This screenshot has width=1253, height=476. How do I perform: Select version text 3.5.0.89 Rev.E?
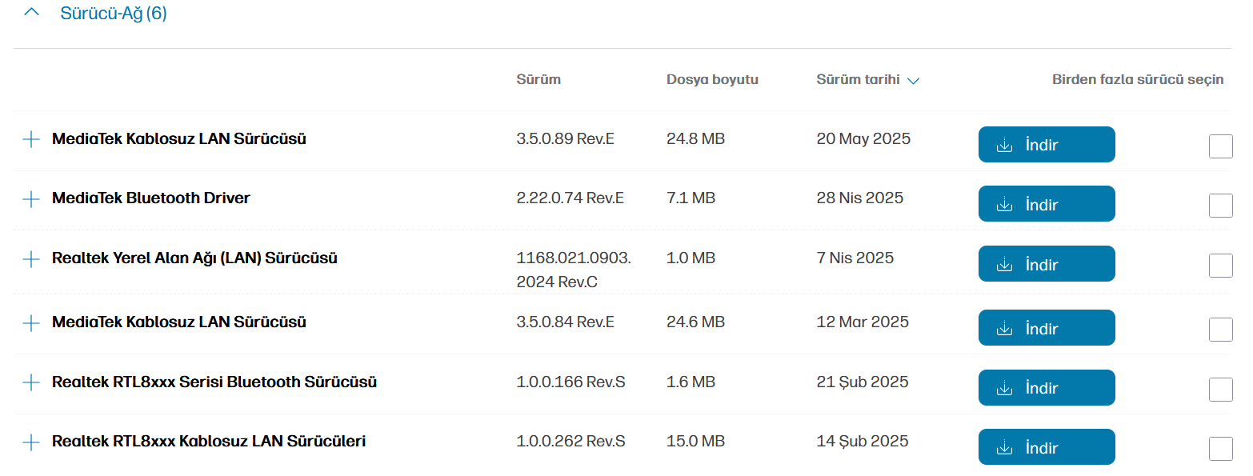(566, 139)
